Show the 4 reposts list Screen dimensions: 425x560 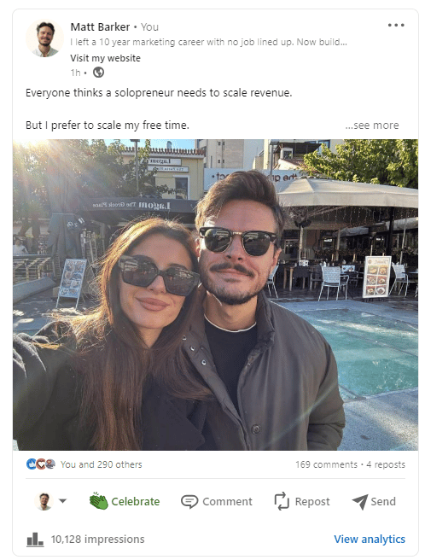click(x=386, y=464)
